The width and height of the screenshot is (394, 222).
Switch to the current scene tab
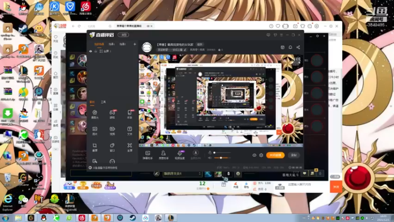(99, 44)
